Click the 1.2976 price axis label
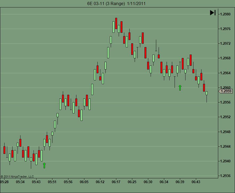The width and height of the screenshot is (235, 193). click(x=225, y=29)
